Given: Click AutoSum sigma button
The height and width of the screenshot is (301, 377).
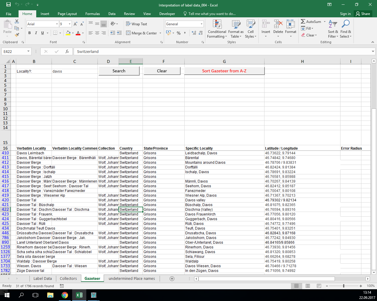Looking at the screenshot, I should tap(311, 21).
